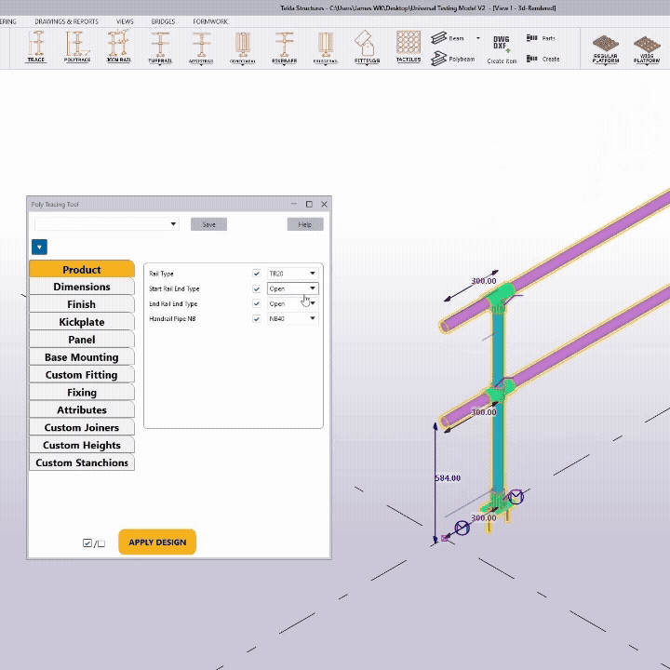Open the DRAWINGS & REPORTS ribbon tab
This screenshot has width=670, height=670.
66,21
